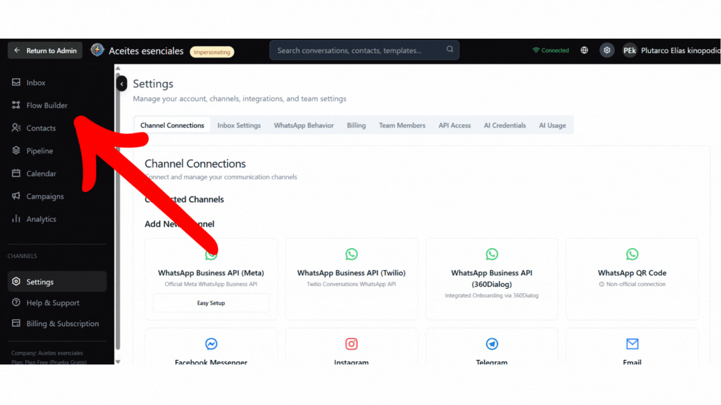This screenshot has height=405, width=721.
Task: Click WhatsApp QR Code icon
Action: (x=632, y=254)
